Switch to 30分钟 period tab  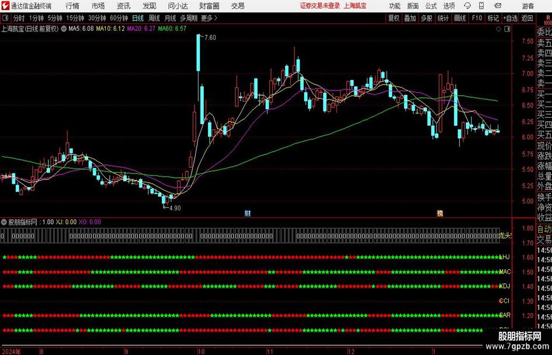click(97, 18)
